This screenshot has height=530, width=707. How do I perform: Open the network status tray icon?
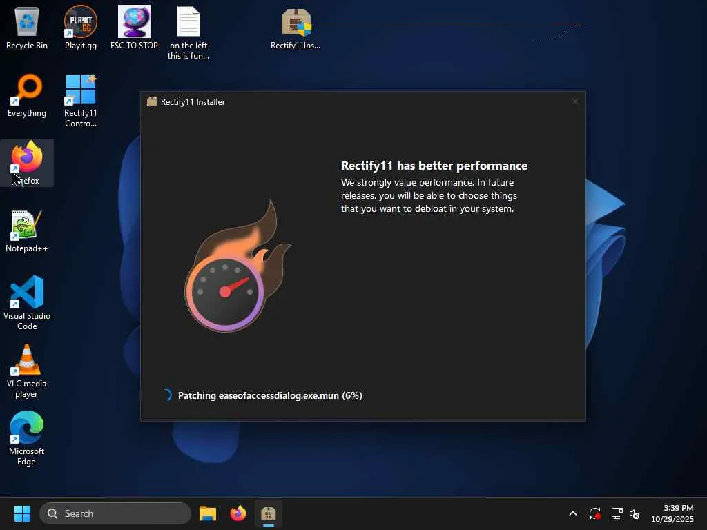(617, 513)
